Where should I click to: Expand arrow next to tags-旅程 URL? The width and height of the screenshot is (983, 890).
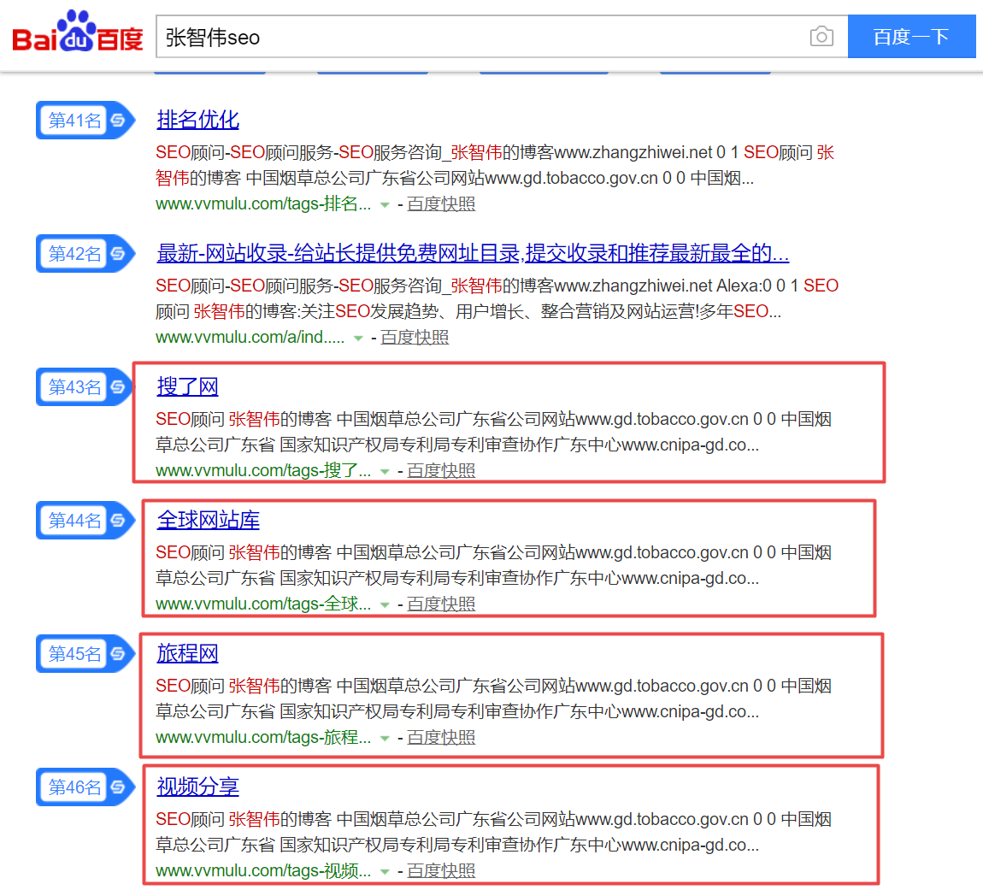pyautogui.click(x=385, y=739)
